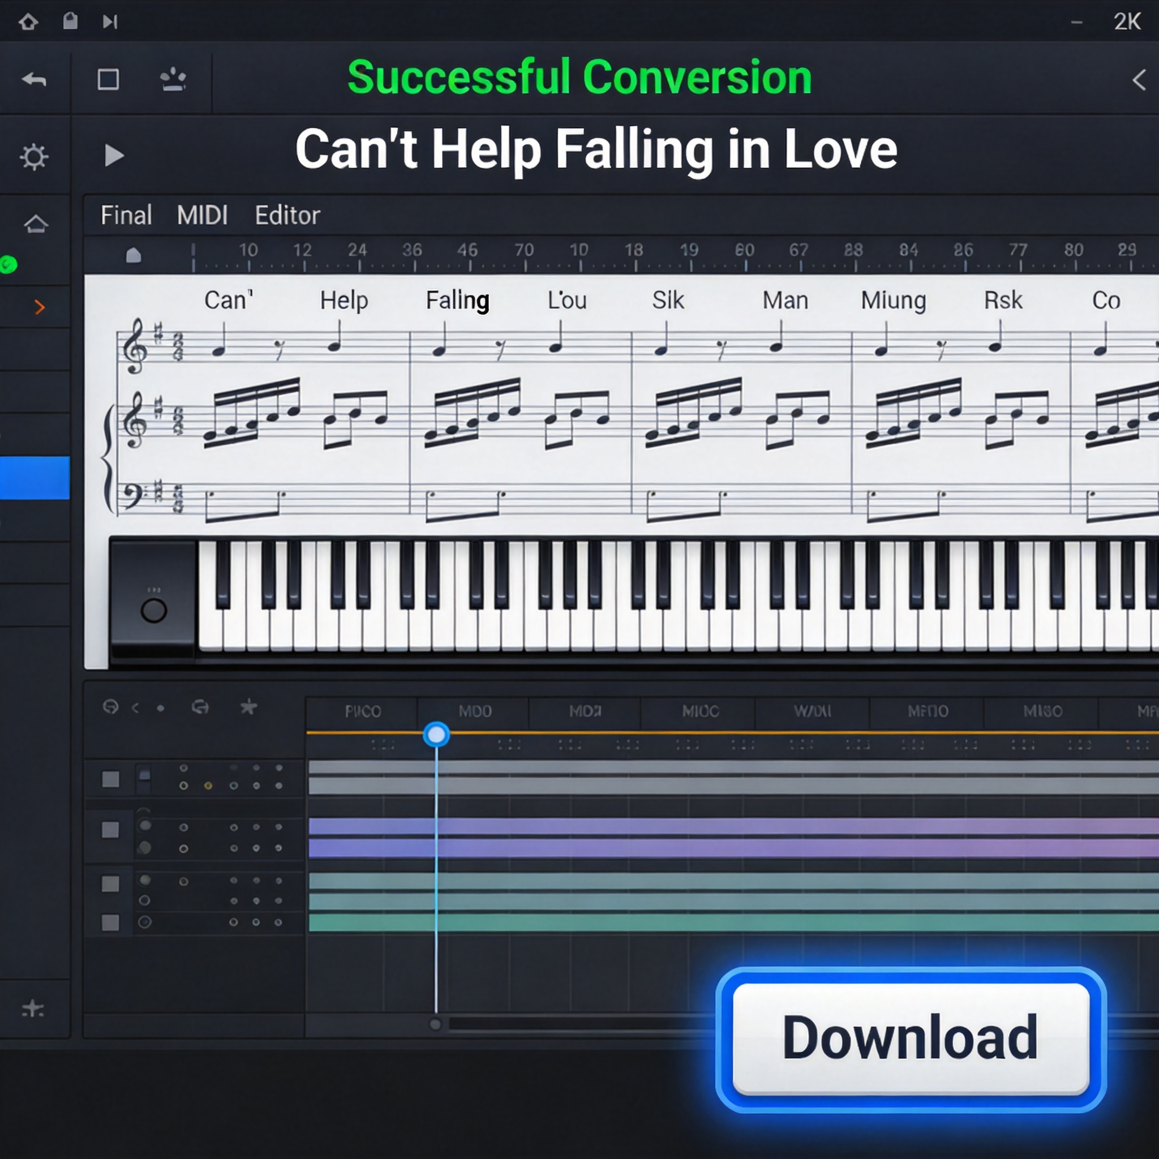This screenshot has width=1159, height=1159.
Task: Play the song with the triangle play button
Action: tap(114, 156)
